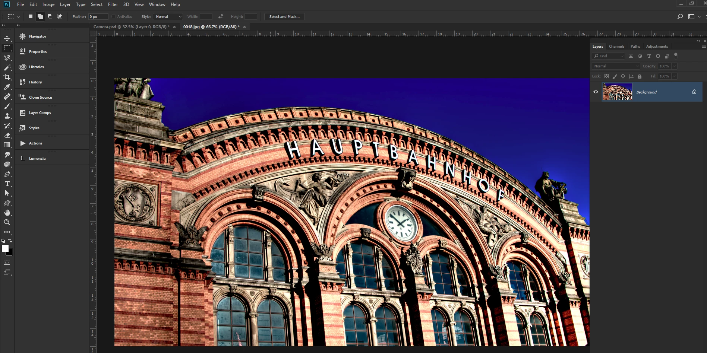Open the Edit Toolbar three-dots menu

[7, 232]
